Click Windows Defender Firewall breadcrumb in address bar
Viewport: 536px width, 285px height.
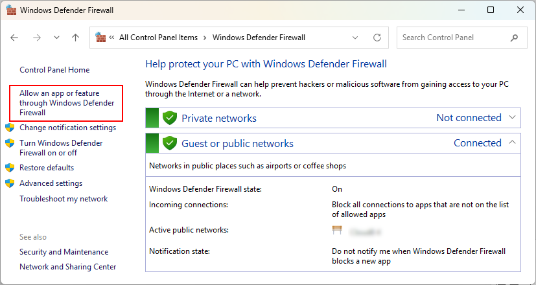click(x=259, y=38)
